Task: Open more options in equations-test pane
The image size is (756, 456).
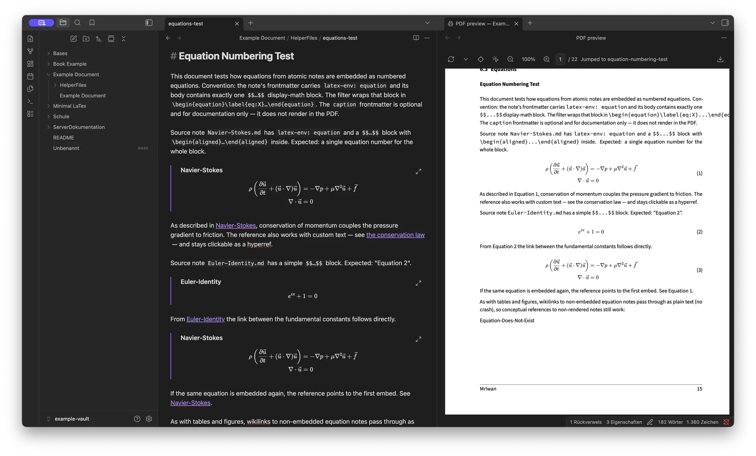Action: click(427, 38)
